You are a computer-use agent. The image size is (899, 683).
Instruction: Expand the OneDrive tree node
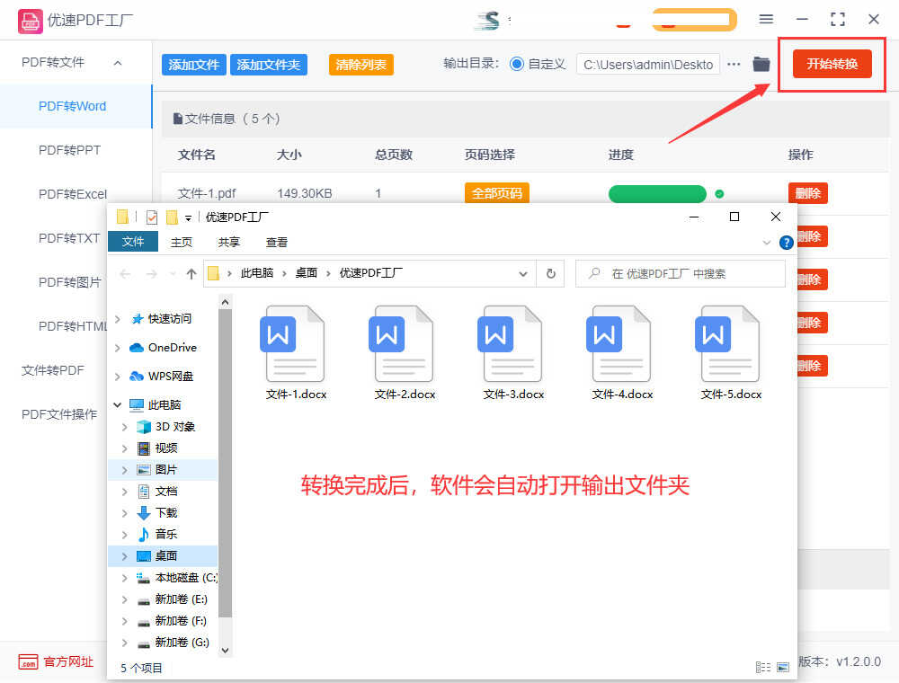[x=118, y=348]
